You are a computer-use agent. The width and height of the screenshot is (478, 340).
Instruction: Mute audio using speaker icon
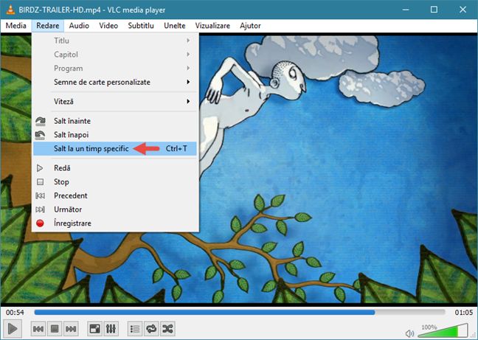click(409, 333)
